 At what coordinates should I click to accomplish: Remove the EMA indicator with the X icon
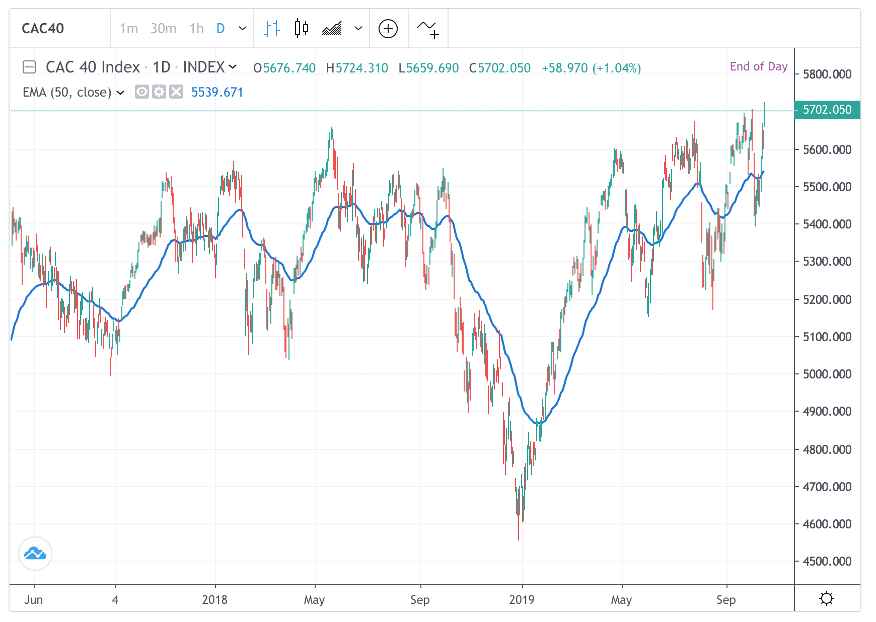[x=176, y=92]
